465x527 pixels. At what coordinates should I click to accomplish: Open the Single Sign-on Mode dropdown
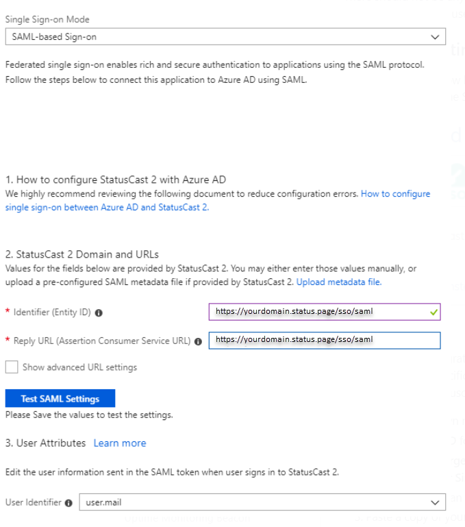[x=225, y=36]
